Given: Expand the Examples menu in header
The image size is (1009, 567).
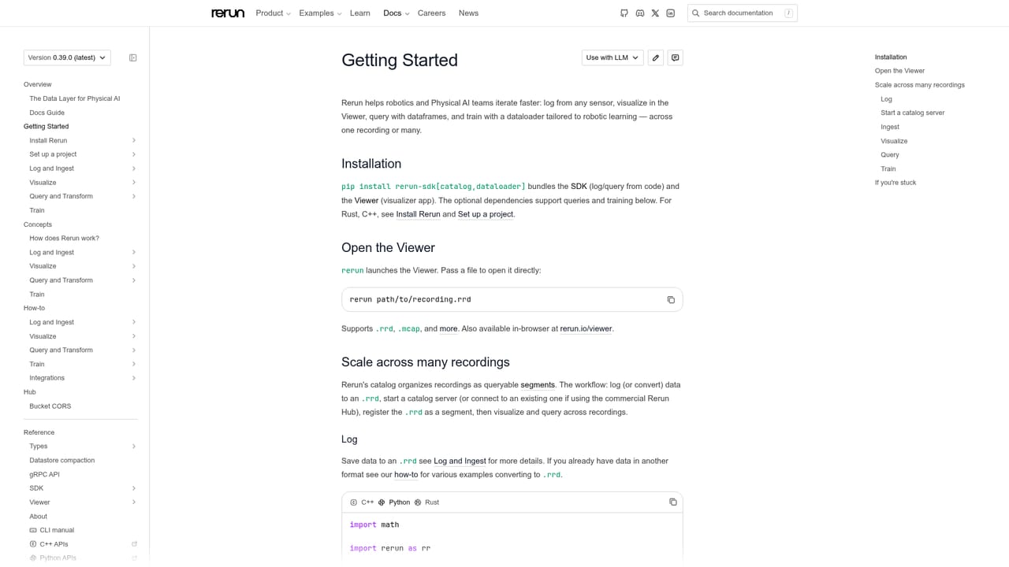Looking at the screenshot, I should pos(320,13).
